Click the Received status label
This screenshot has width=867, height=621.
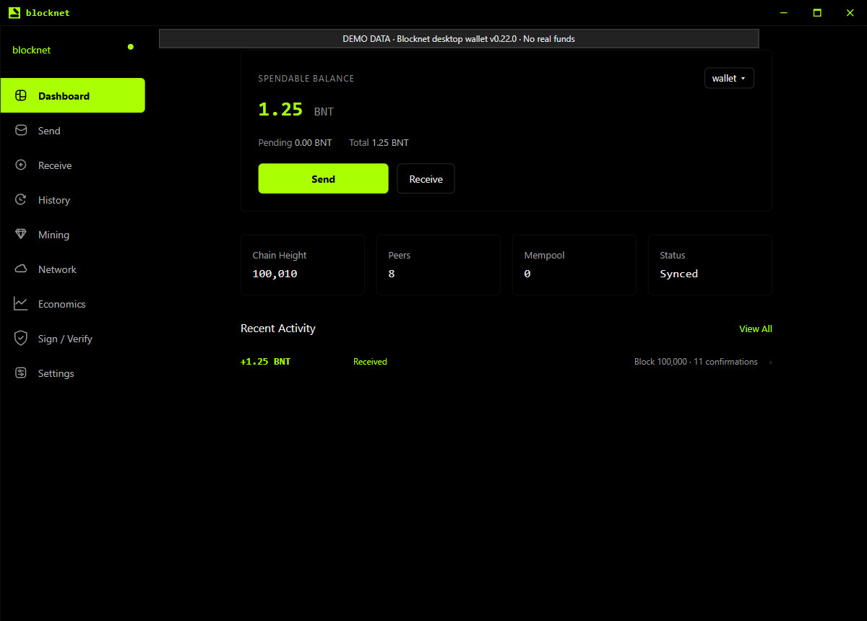coord(370,362)
